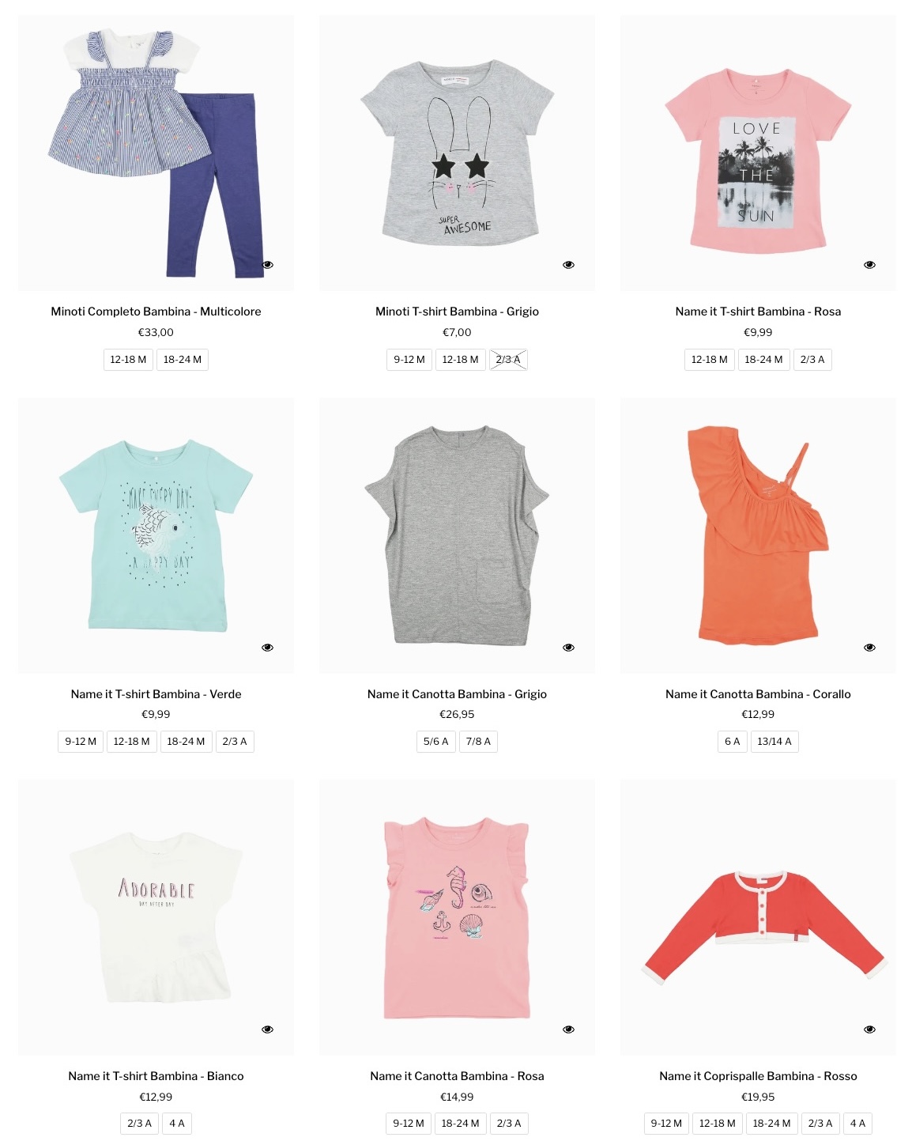The image size is (912, 1141).
Task: Open quick view on Minoti Completo Bambina
Action: pos(268,265)
